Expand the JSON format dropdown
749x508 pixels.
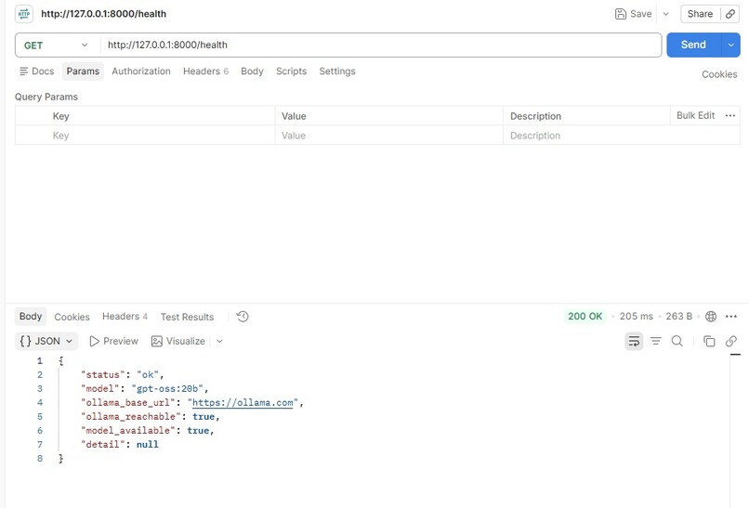[46, 341]
